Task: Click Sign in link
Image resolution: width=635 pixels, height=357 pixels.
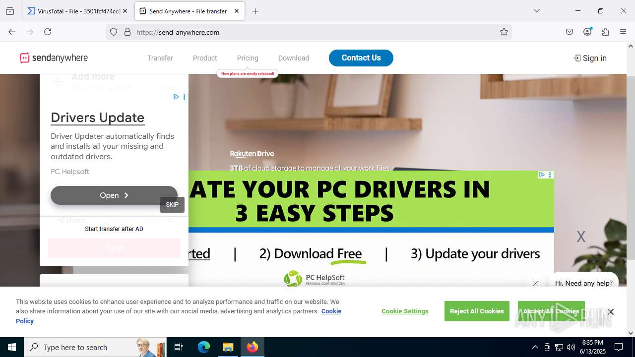Action: 590,58
